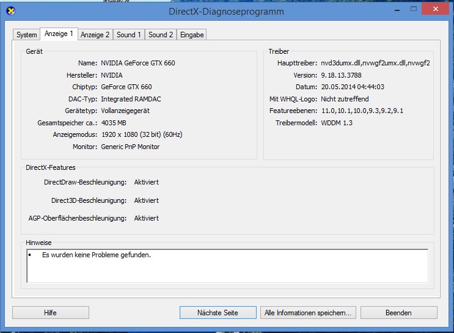Click the driver version 9.18.13.3788
The height and width of the screenshot is (333, 454).
342,75
